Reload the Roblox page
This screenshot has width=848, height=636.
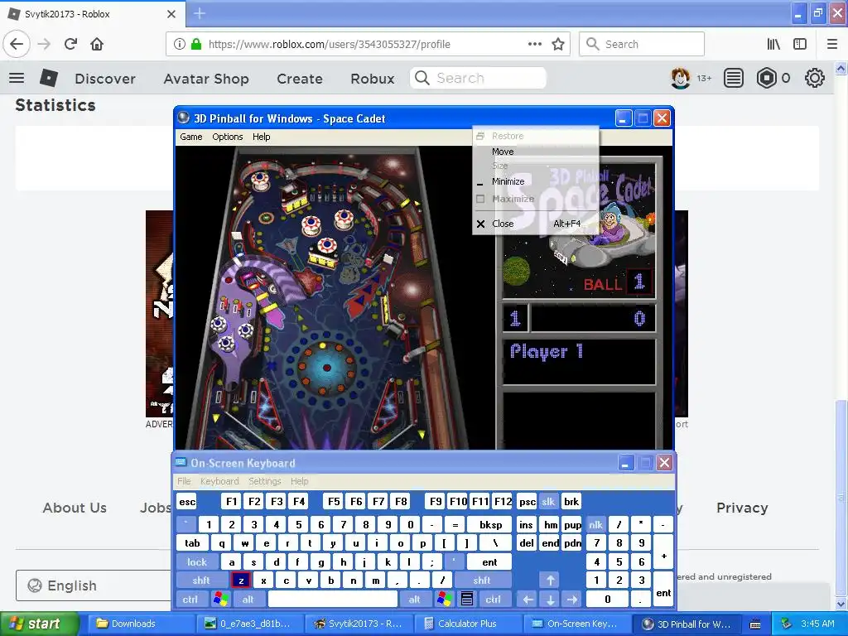pyautogui.click(x=71, y=44)
